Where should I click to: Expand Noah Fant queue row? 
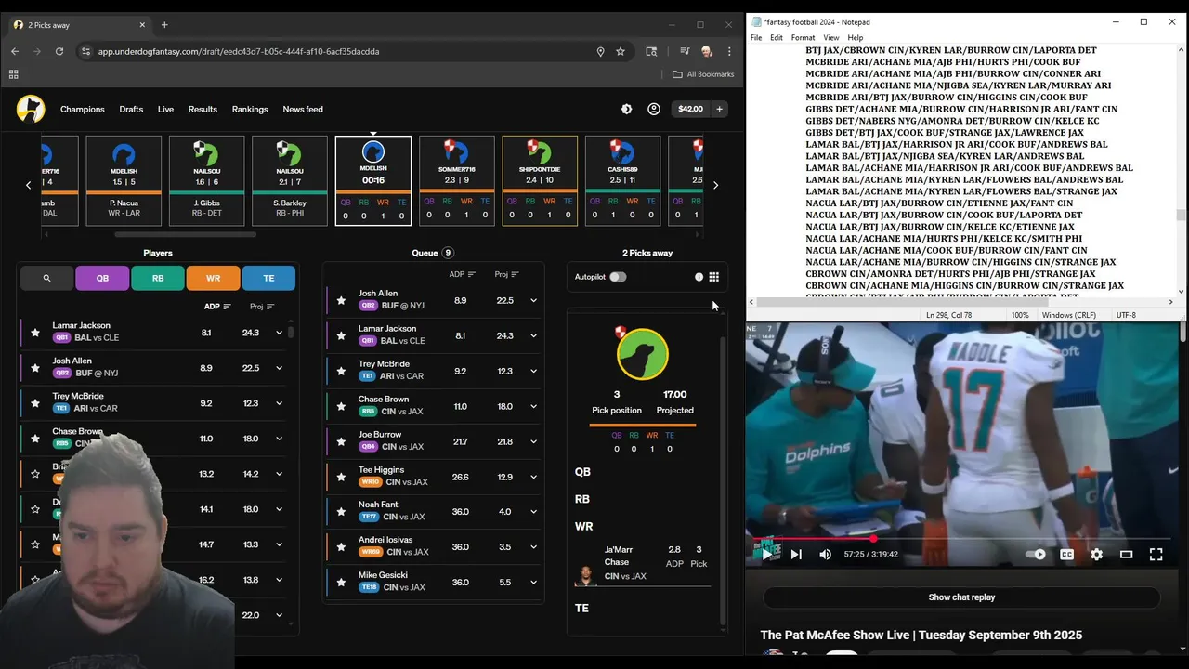533,513
